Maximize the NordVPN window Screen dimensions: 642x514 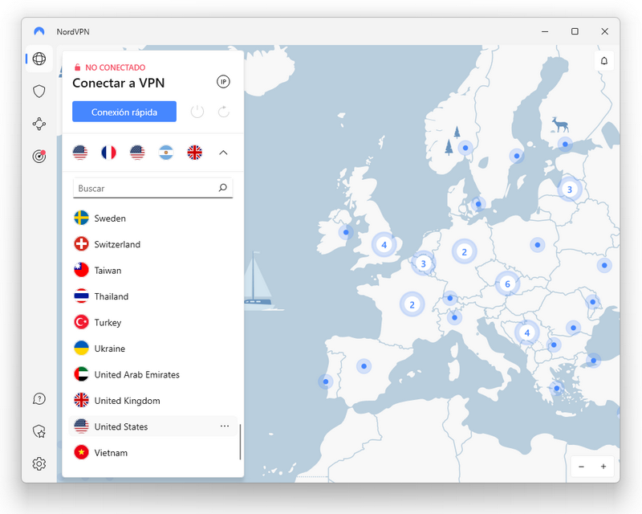pos(575,31)
